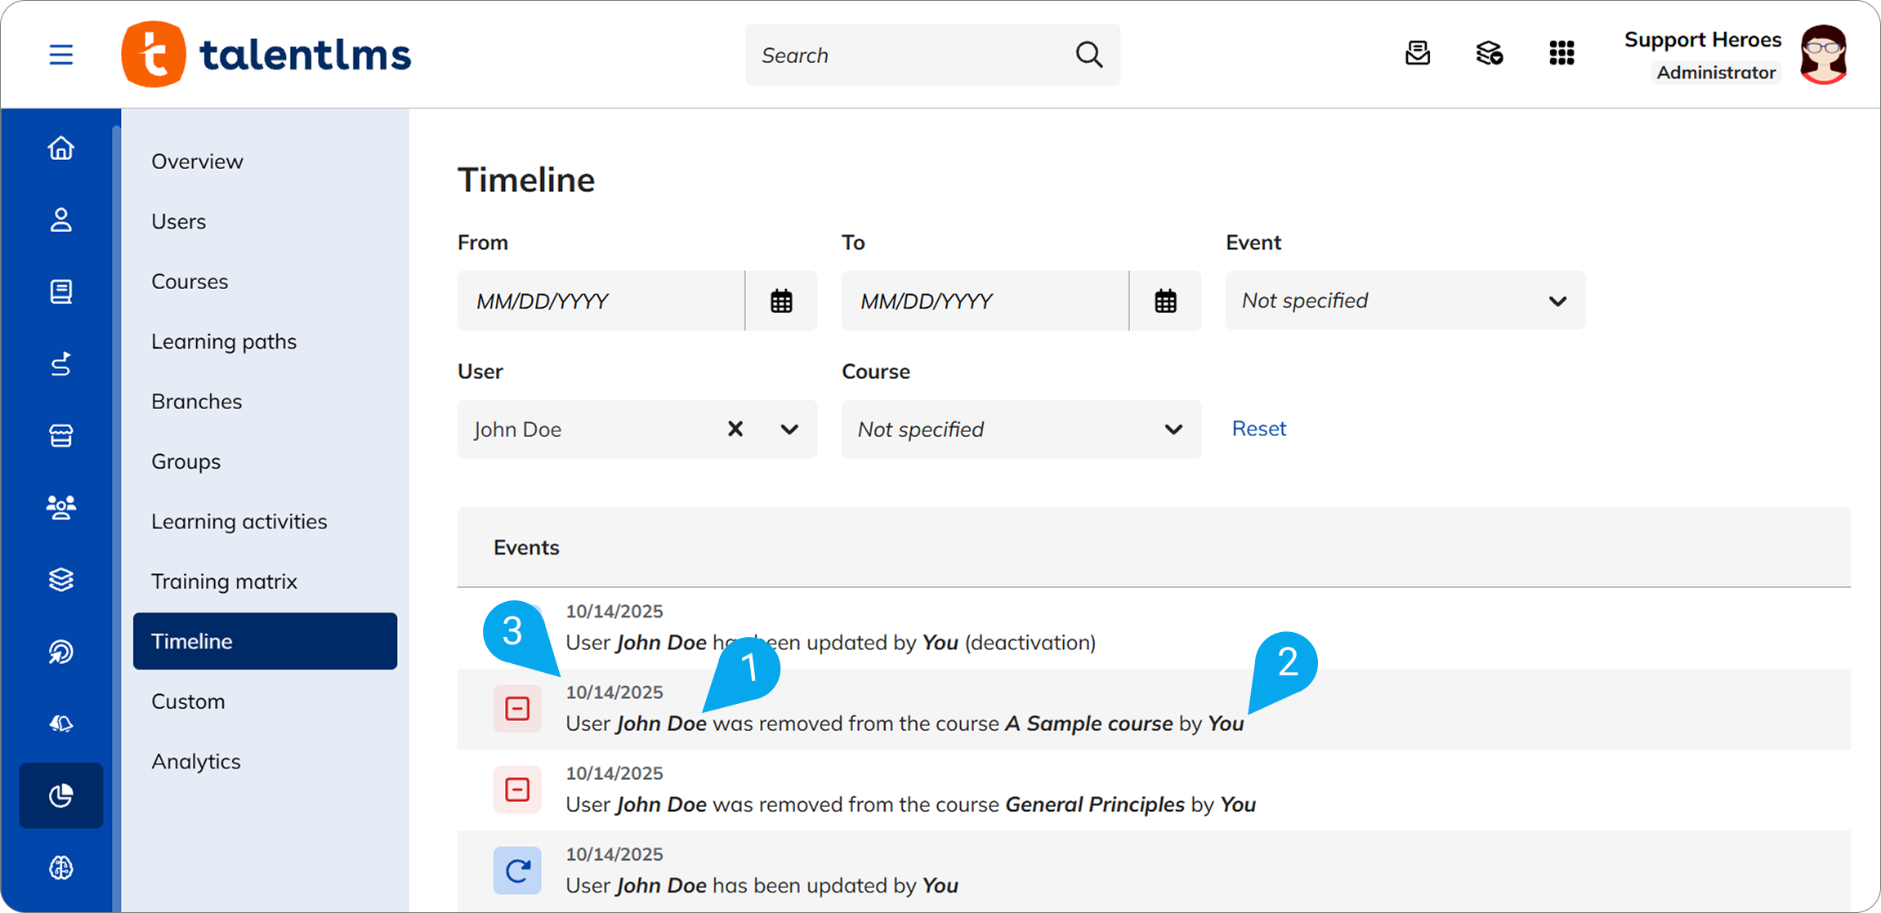
Task: Click the Administrator role badge
Action: (1716, 73)
